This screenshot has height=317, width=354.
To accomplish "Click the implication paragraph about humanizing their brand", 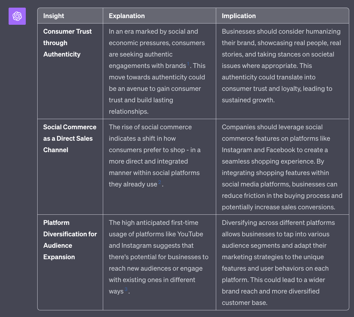I will coord(281,66).
